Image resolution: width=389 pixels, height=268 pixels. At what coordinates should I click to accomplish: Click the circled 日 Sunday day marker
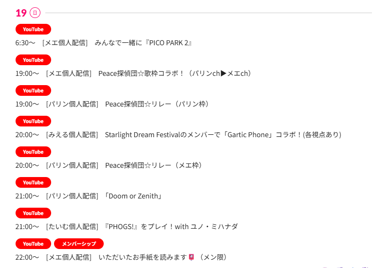pos(35,13)
